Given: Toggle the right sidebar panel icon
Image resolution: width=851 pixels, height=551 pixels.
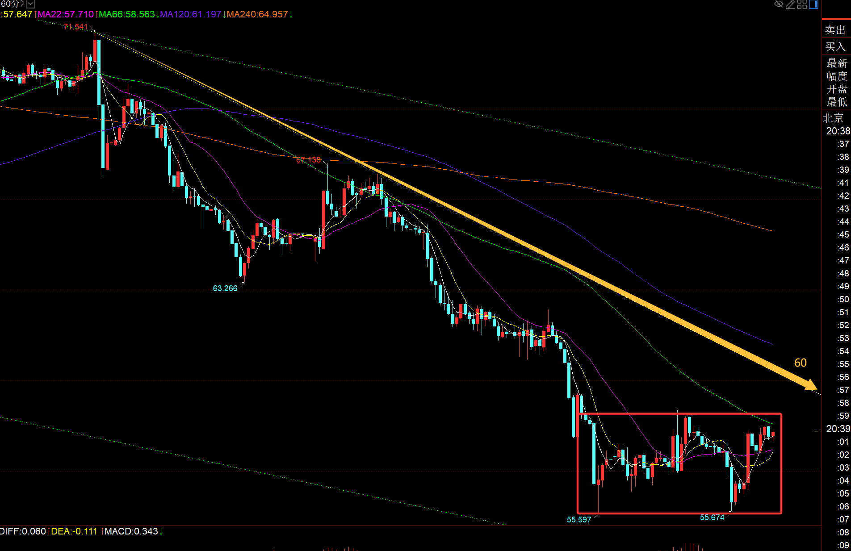Looking at the screenshot, I should point(814,4).
